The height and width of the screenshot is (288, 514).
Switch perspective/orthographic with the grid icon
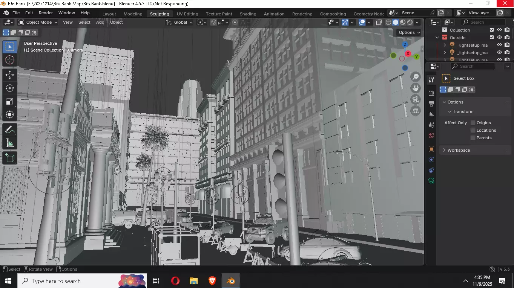coord(416,111)
